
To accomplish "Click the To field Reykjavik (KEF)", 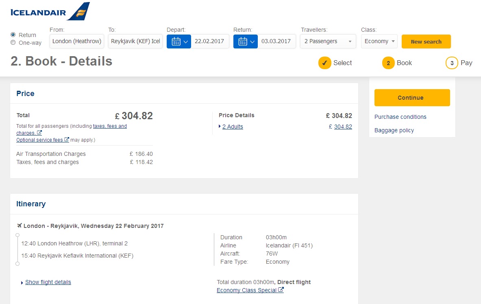I will [x=135, y=42].
